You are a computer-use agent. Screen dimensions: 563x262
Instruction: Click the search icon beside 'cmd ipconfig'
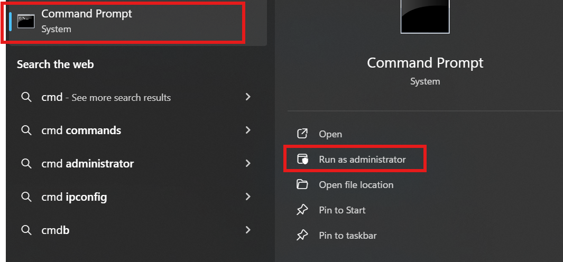point(26,196)
